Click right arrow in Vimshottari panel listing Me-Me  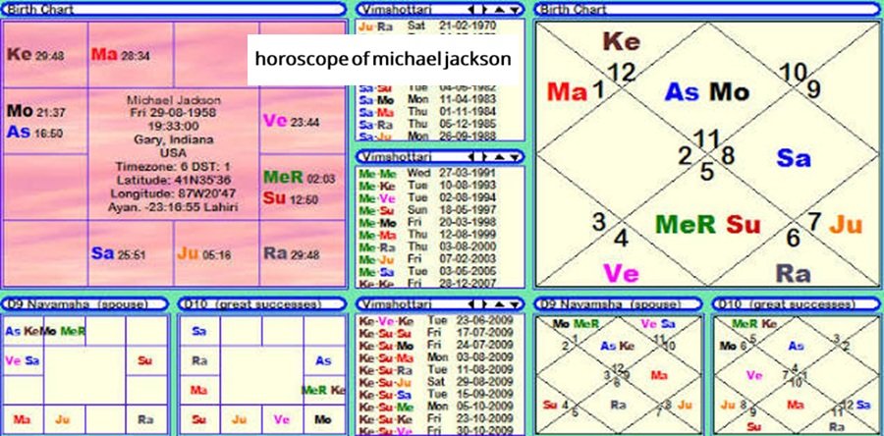483,157
